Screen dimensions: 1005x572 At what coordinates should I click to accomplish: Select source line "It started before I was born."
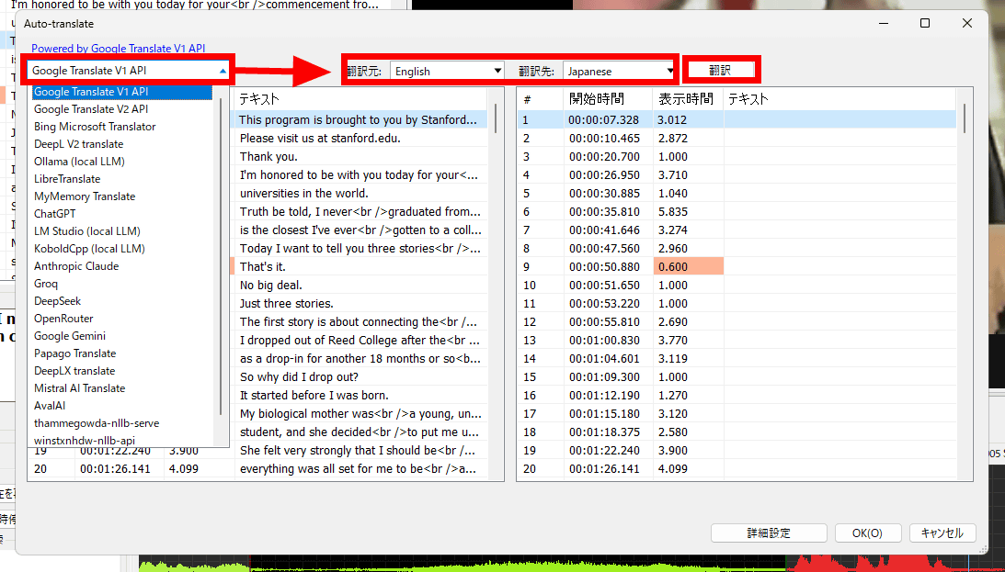314,396
